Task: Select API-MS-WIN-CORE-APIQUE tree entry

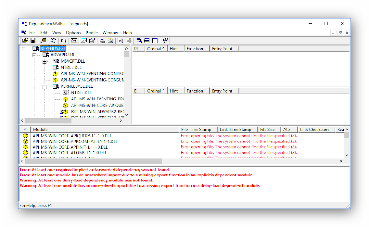Action: (x=97, y=105)
